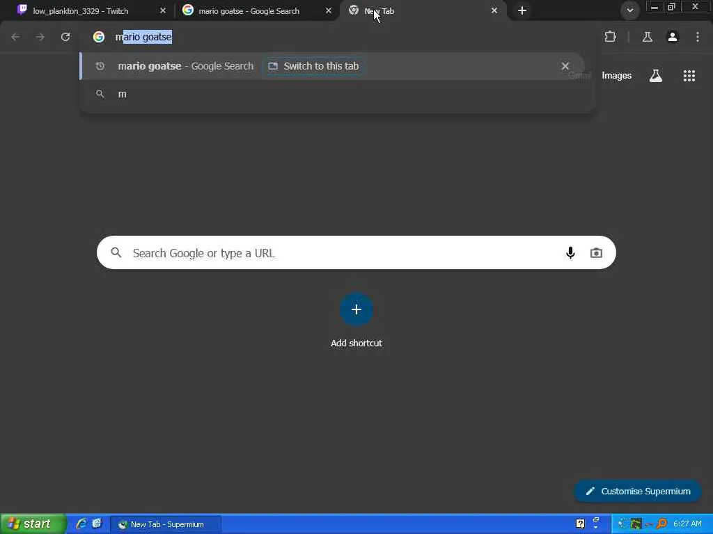The image size is (713, 534).
Task: Click 'Switch to this tab' button
Action: tap(314, 66)
